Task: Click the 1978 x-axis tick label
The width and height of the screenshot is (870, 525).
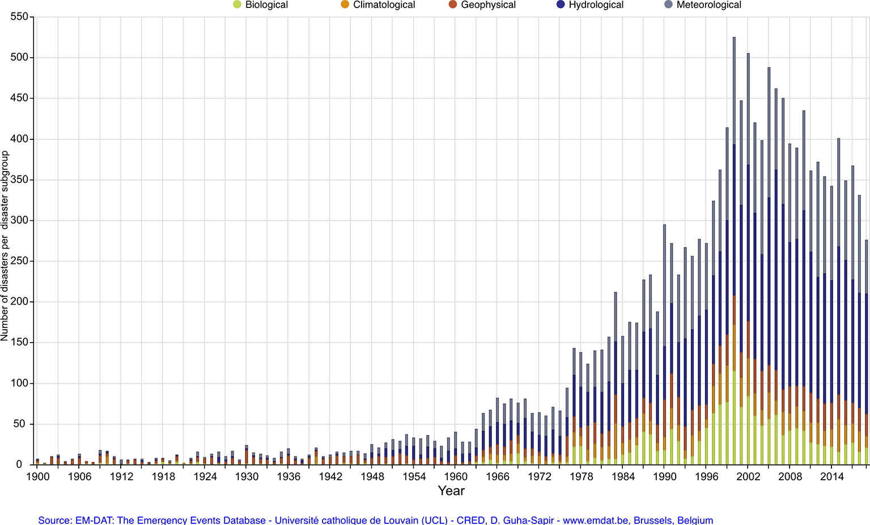Action: 581,477
